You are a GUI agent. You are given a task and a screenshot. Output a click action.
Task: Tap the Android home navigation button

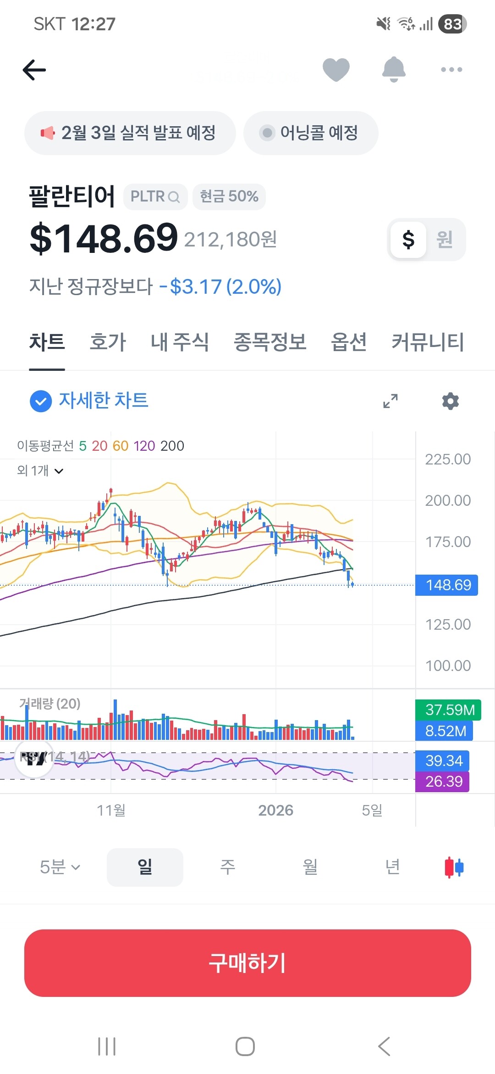pyautogui.click(x=245, y=1046)
